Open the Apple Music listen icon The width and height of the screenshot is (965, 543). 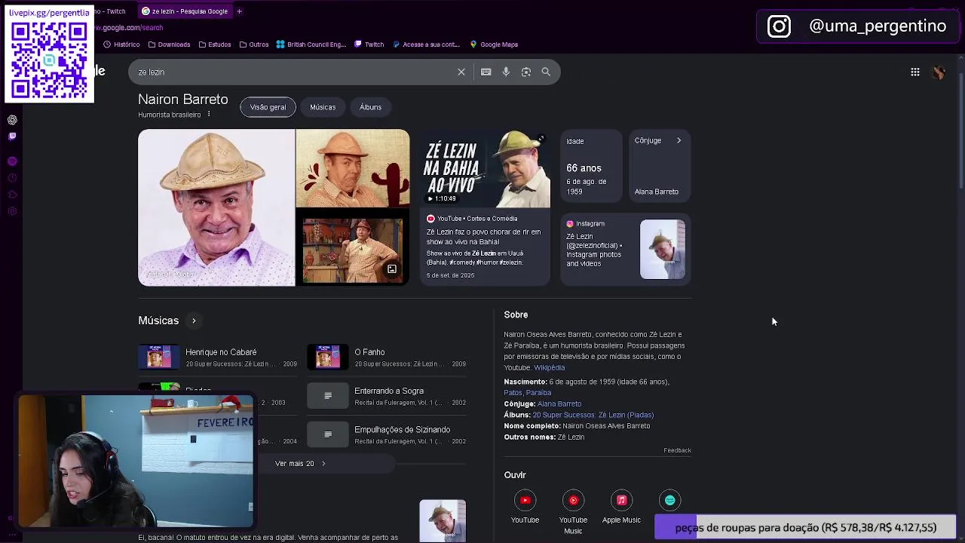point(621,500)
